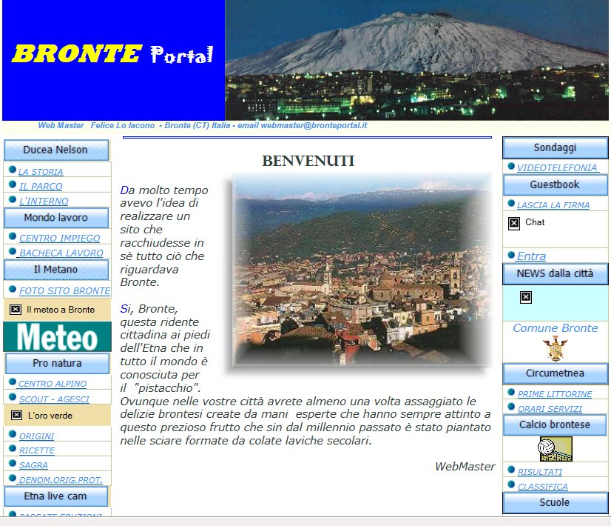Viewport: 611px width, 526px height.
Task: Open the CLASSIFICA link
Action: [x=543, y=487]
